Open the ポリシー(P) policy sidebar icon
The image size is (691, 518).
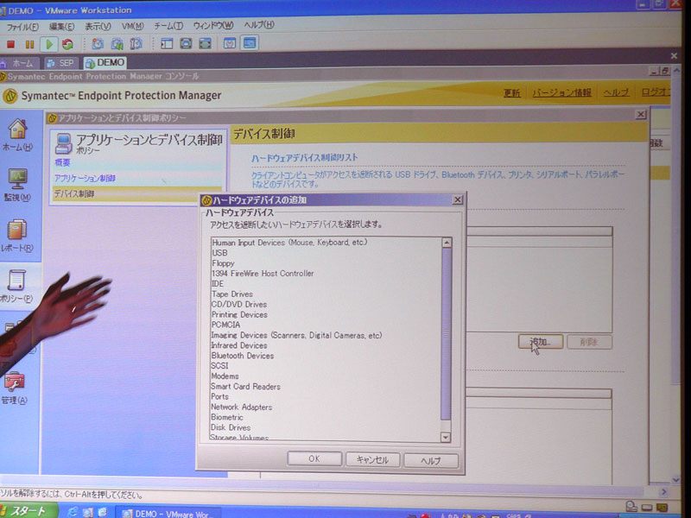[x=16, y=287]
